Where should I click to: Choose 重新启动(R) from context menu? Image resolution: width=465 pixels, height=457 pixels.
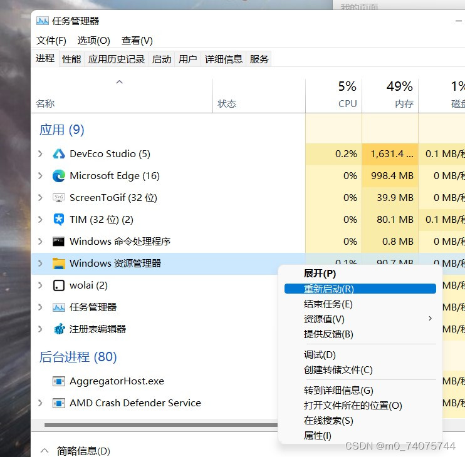(x=360, y=289)
